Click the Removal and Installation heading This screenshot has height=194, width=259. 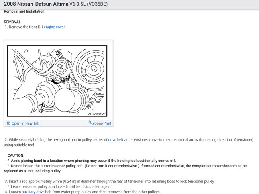pyautogui.click(x=24, y=12)
